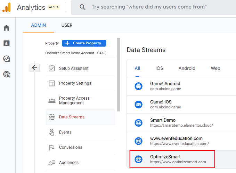Click the Setup Assistant checkbox icon
Screen dimensions: 236x173
pyautogui.click(x=52, y=68)
